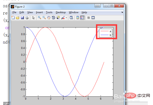Select the Zoom In magnifier tool
Viewport: 153px width, 105px height.
click(39, 18)
